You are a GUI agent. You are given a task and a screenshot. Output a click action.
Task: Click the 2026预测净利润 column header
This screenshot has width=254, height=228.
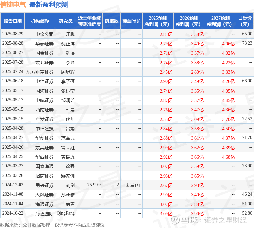(189, 21)
